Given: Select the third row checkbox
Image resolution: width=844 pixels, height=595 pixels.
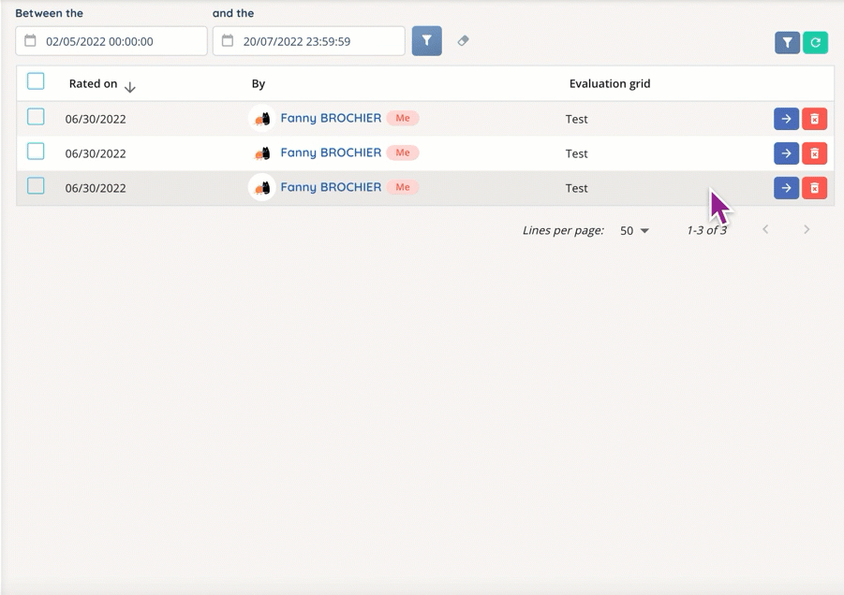Looking at the screenshot, I should [x=36, y=186].
